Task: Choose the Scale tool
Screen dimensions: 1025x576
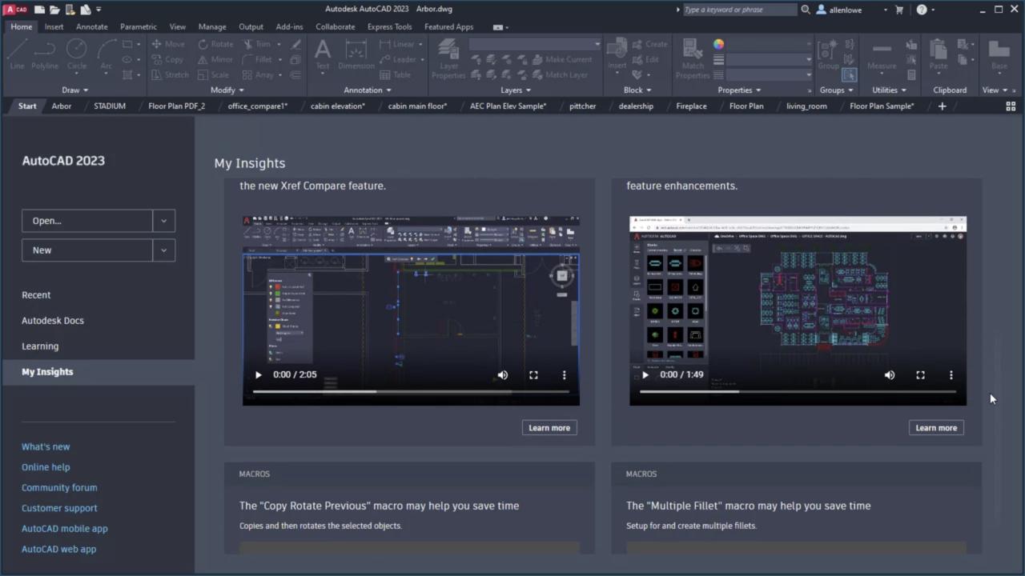Action: coord(213,74)
